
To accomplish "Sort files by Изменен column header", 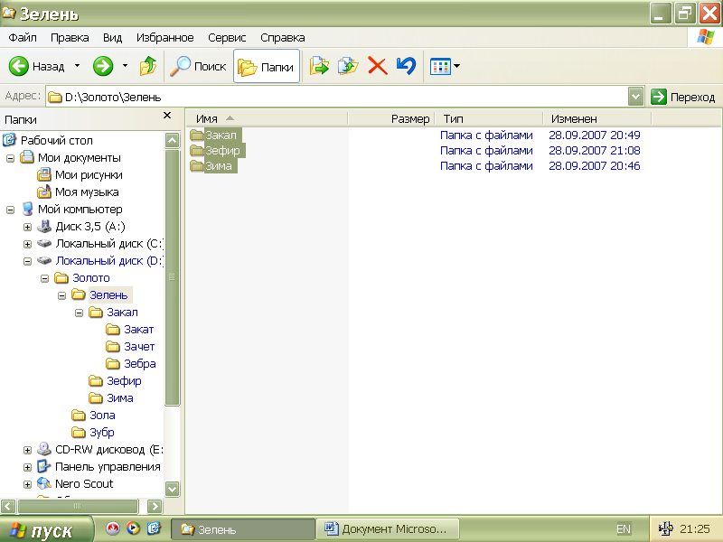I will pos(596,118).
